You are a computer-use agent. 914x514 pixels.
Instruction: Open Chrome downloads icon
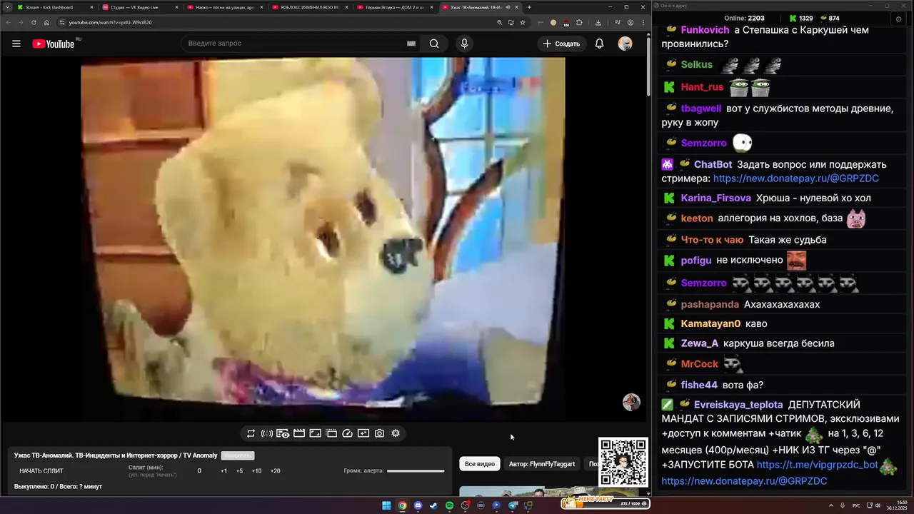pyautogui.click(x=598, y=22)
